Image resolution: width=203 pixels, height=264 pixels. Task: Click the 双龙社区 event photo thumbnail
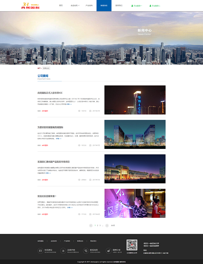tap(135, 203)
